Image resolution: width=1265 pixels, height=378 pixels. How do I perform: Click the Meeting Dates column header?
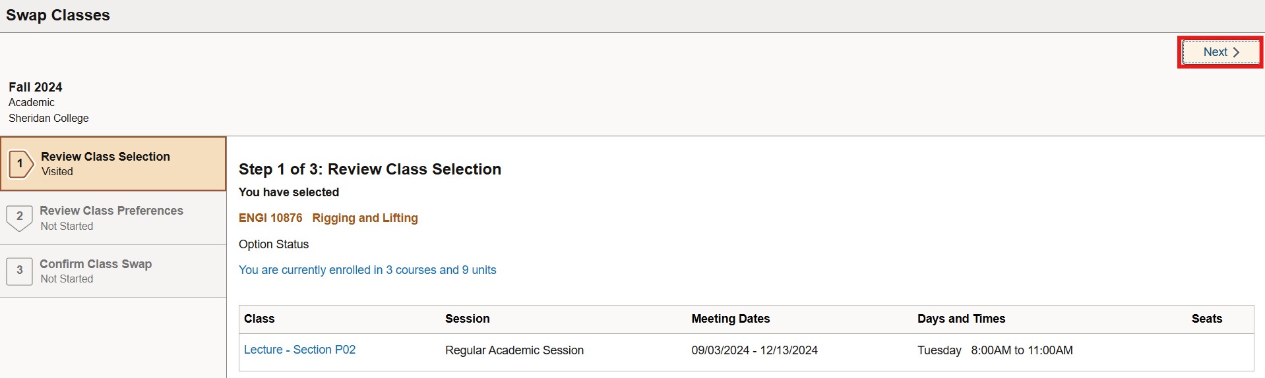(x=730, y=319)
